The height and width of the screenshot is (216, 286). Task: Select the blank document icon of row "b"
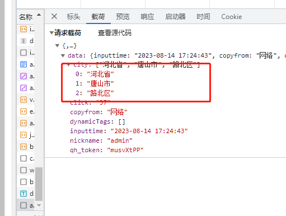point(24,182)
